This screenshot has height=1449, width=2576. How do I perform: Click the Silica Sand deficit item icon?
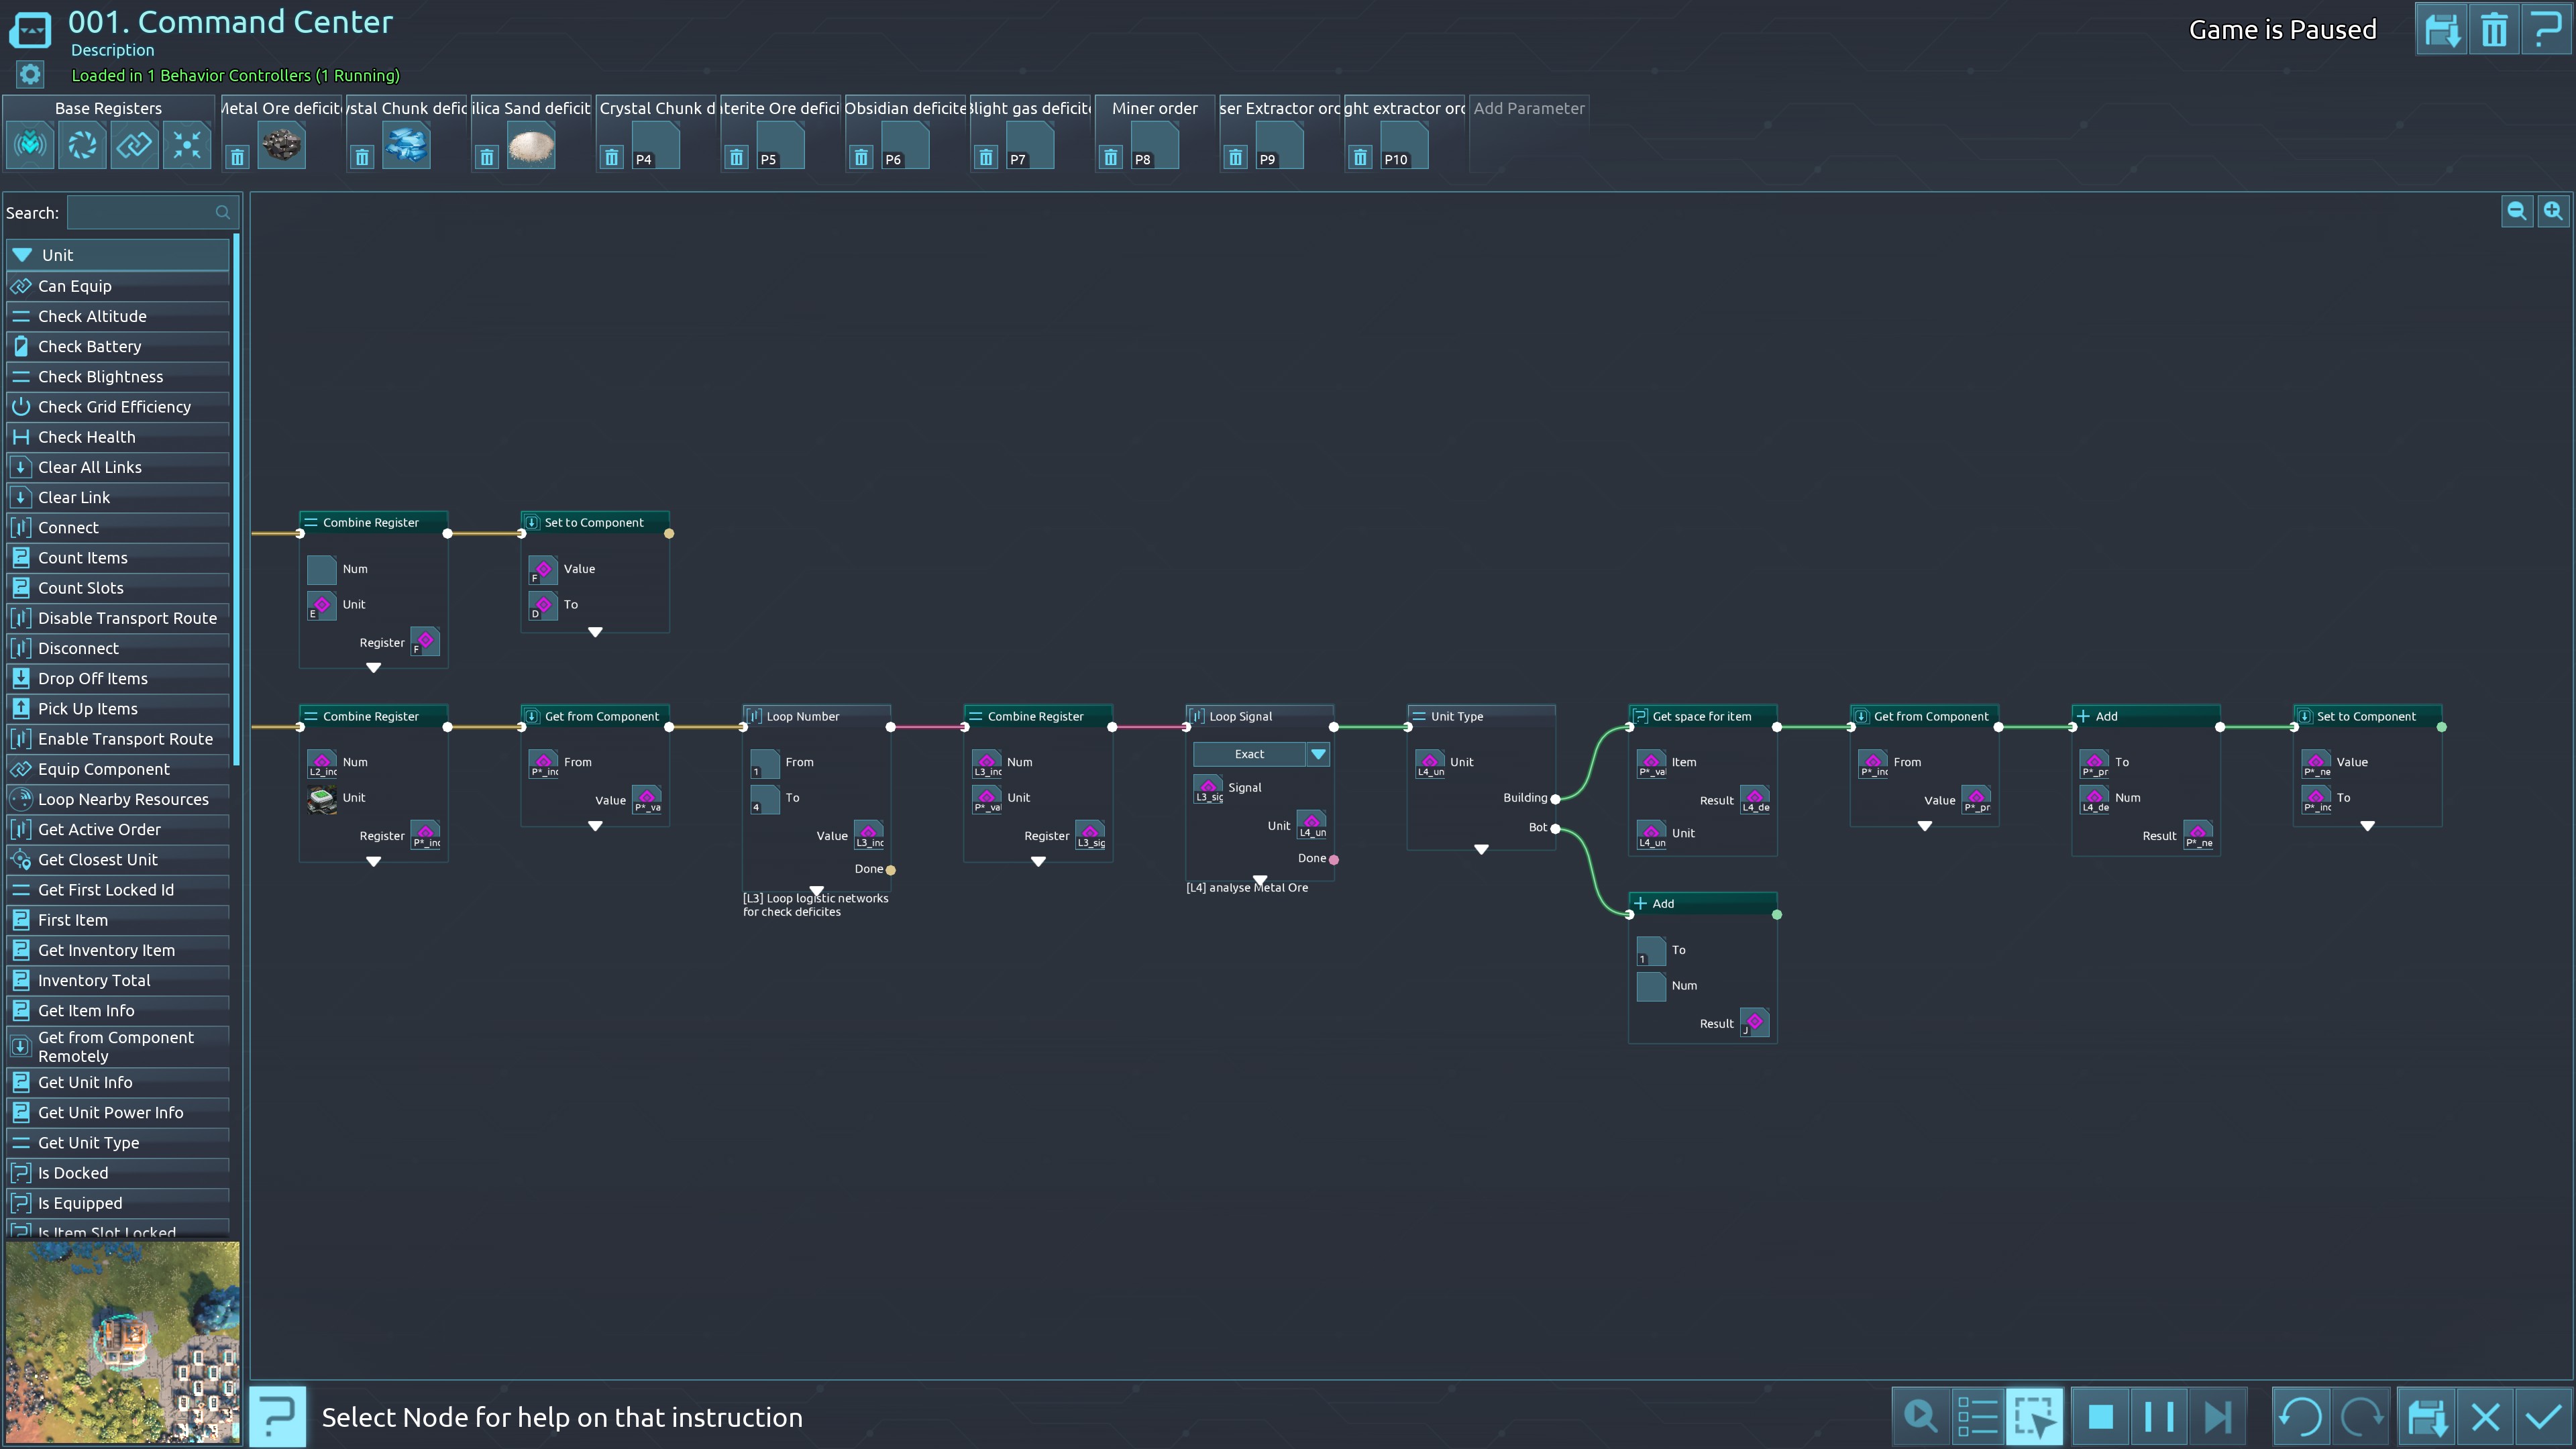(x=530, y=147)
